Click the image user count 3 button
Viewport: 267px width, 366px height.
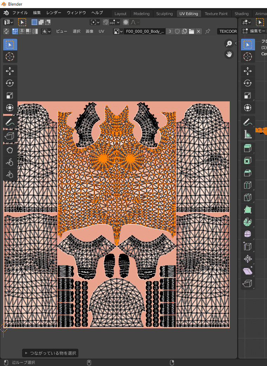coord(170,31)
